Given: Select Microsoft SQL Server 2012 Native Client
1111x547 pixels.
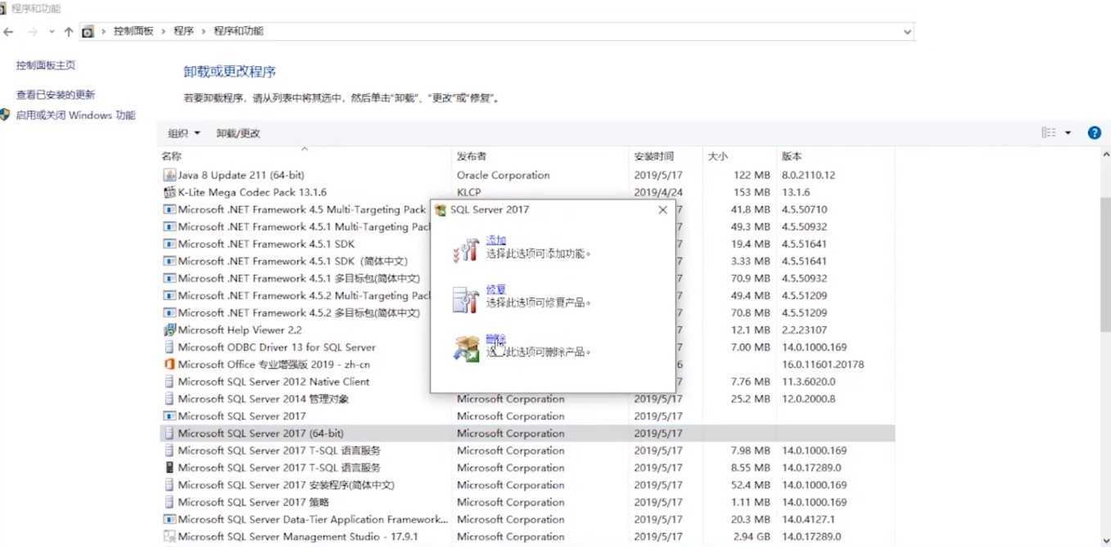Looking at the screenshot, I should [273, 382].
